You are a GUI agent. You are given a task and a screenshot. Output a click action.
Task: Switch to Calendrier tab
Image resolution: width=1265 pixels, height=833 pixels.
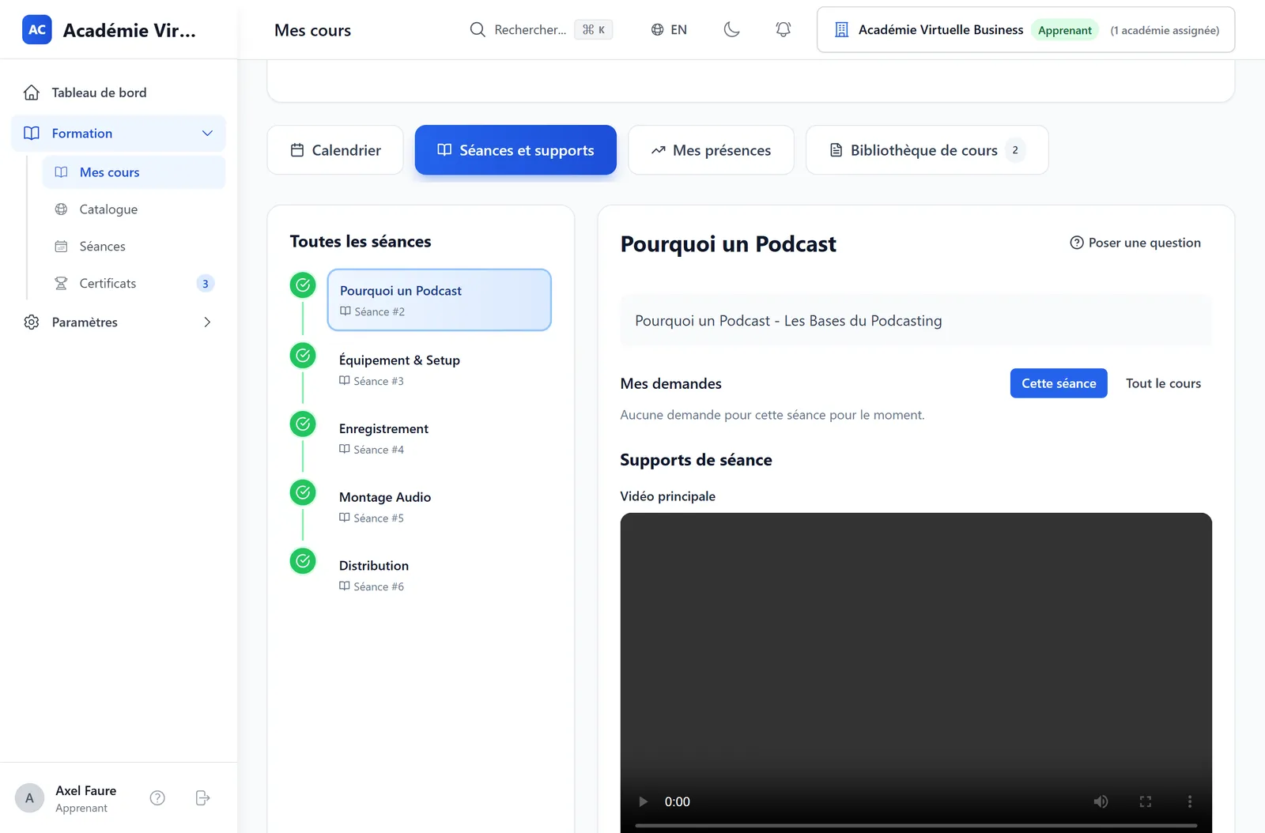(x=335, y=150)
